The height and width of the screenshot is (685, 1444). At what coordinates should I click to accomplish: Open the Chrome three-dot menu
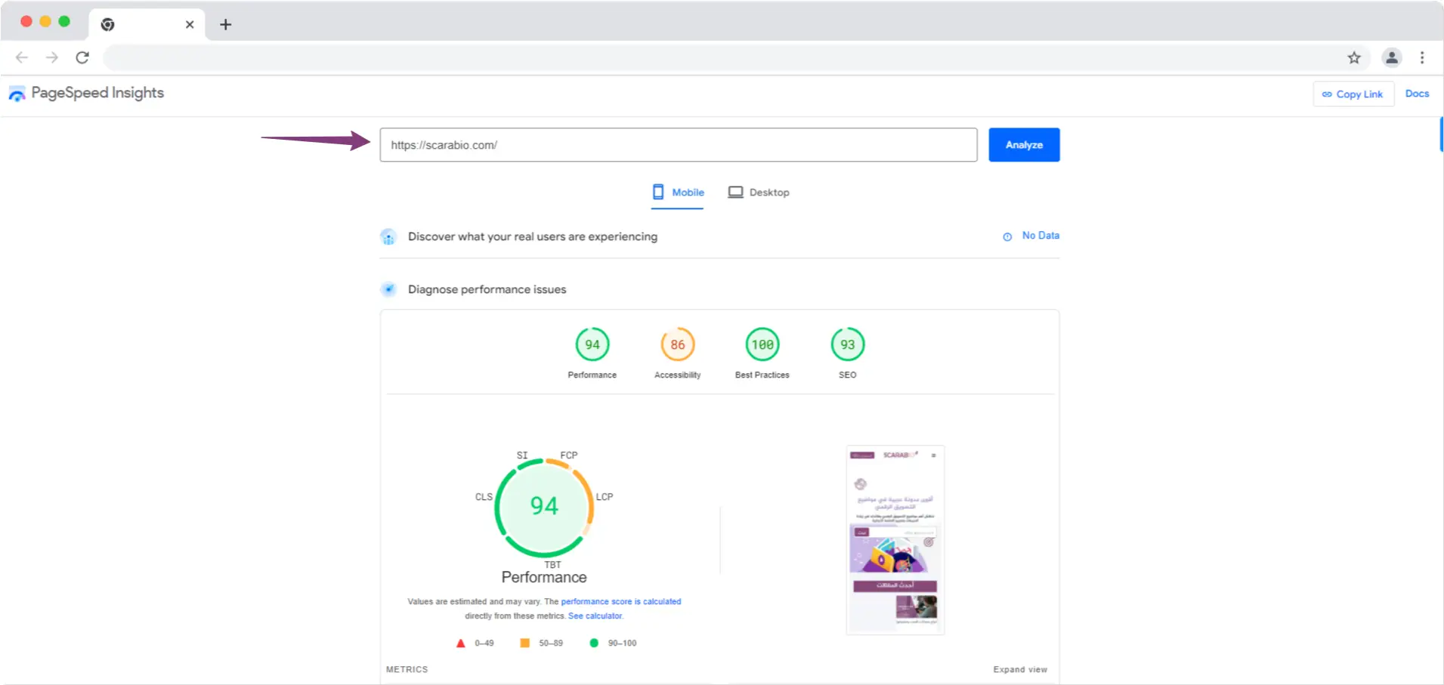coord(1421,57)
